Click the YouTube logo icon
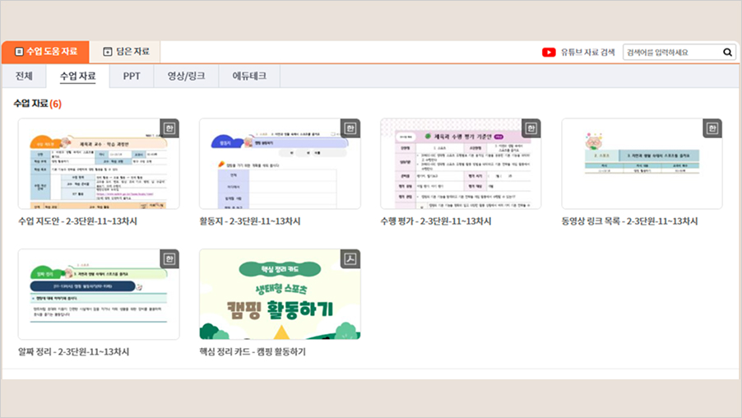 point(549,52)
